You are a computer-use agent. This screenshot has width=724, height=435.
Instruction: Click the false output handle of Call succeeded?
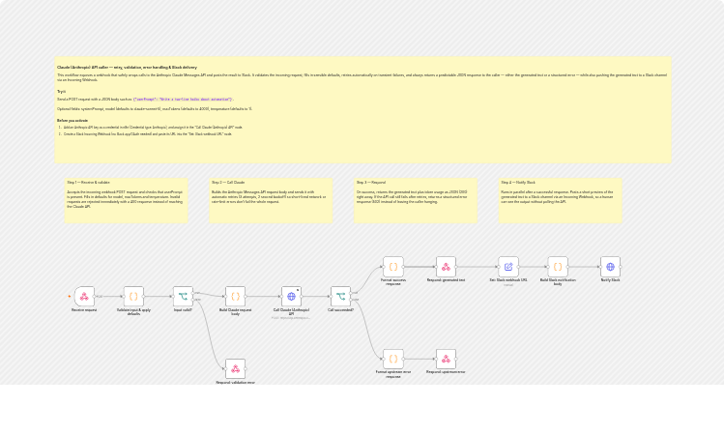[352, 300]
